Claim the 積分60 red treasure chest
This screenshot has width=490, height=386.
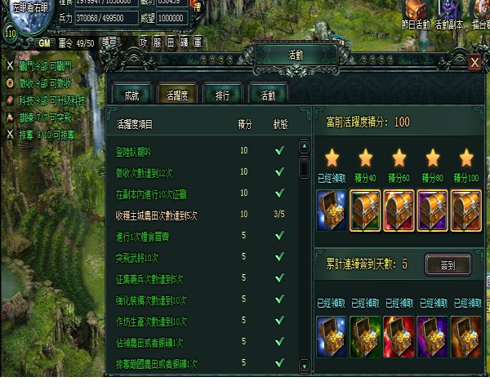pos(399,211)
